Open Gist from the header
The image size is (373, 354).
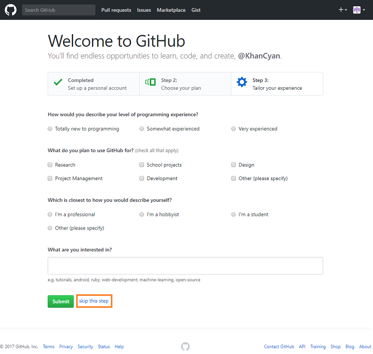click(196, 10)
